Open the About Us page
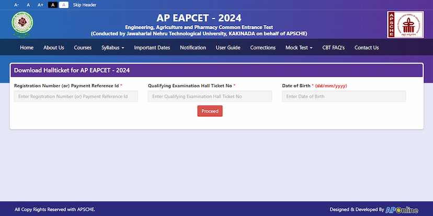 53,47
